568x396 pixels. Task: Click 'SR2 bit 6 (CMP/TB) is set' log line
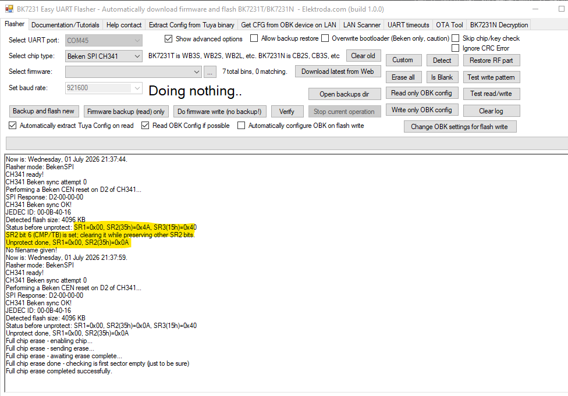[100, 235]
